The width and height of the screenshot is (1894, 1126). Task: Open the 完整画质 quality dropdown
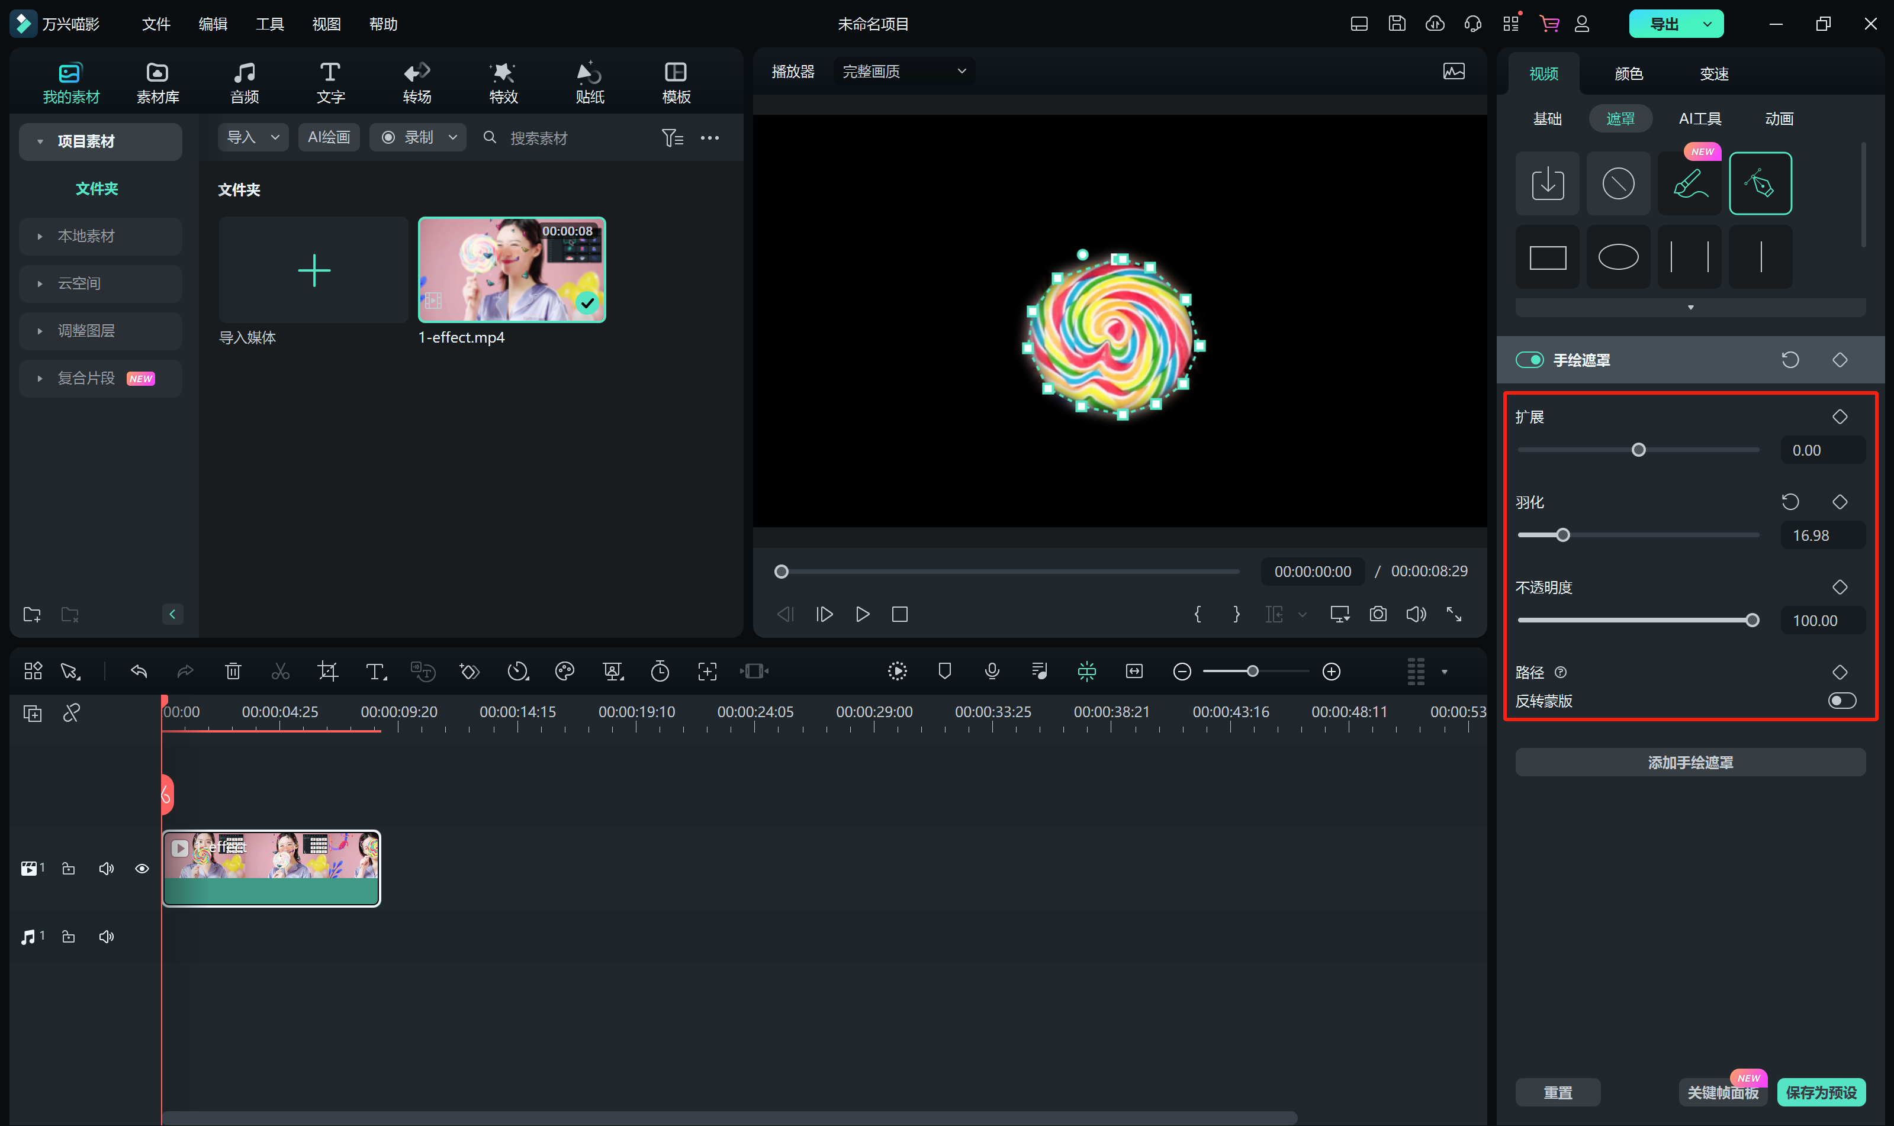[x=903, y=72]
